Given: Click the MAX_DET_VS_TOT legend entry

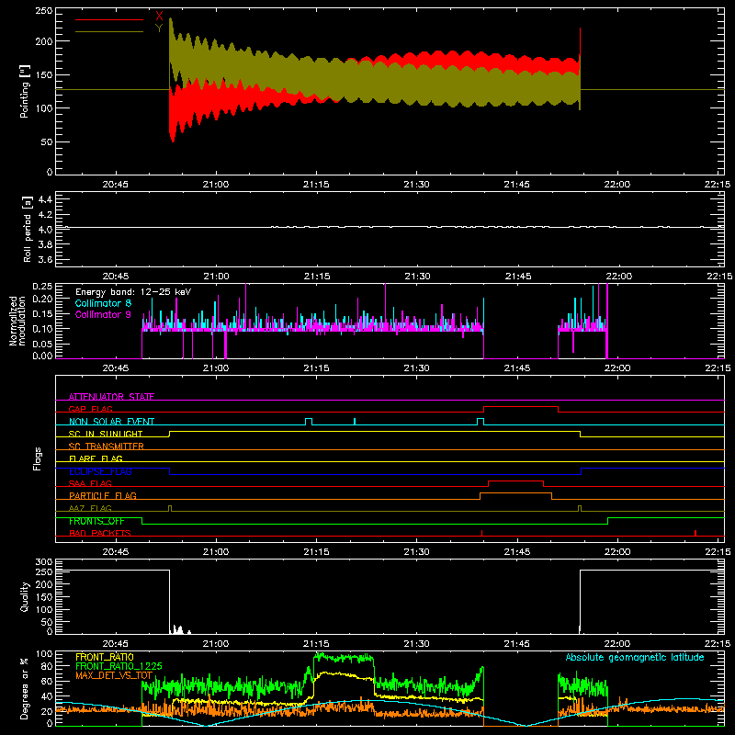Looking at the screenshot, I should (114, 675).
